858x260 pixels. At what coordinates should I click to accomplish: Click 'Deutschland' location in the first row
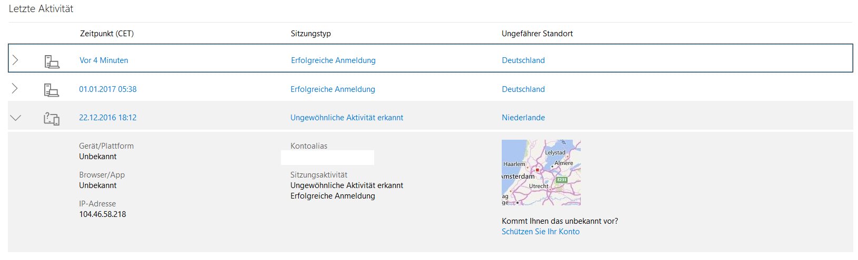click(x=523, y=60)
